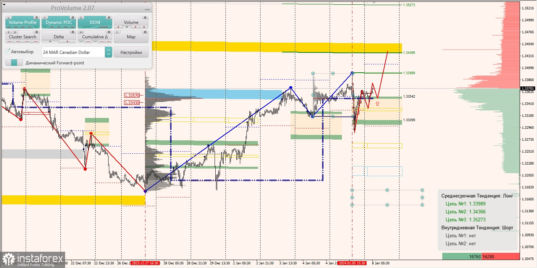This screenshot has height=268, width=537.
Task: Click the light blue zone near 1.33570
Action: coord(213,94)
